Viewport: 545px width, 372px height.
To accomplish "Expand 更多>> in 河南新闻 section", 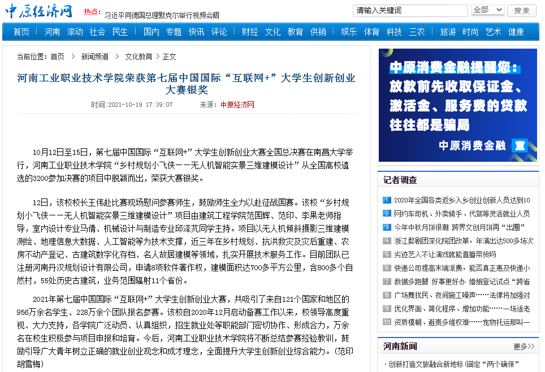I will tap(524, 346).
